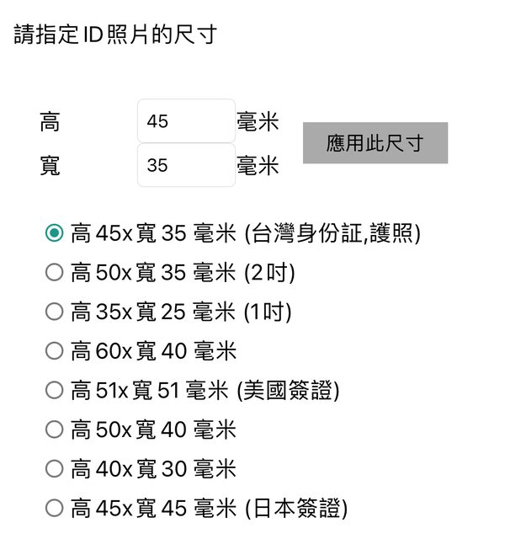
Task: Click the 請指定 ID 照片的尺寸 heading
Action: [x=116, y=35]
